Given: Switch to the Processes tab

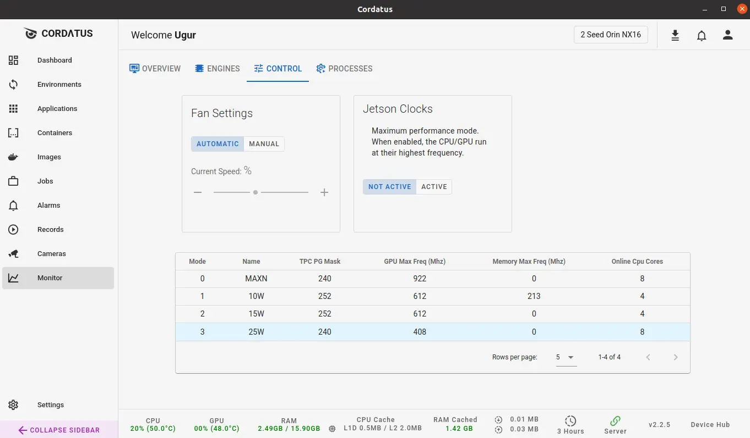Looking at the screenshot, I should [344, 69].
